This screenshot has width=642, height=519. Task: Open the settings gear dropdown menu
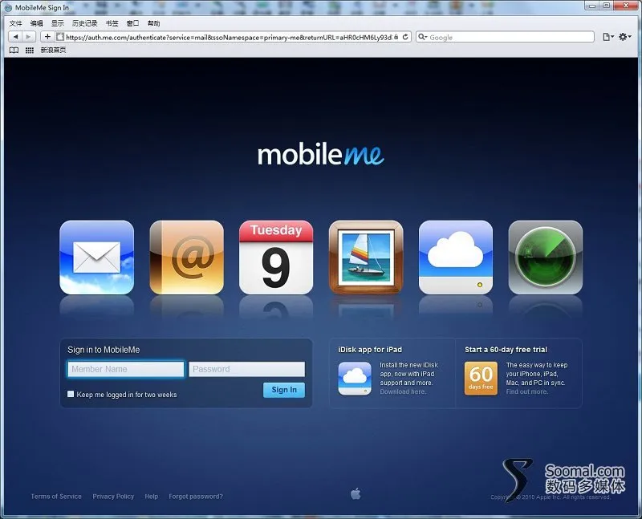[x=625, y=37]
